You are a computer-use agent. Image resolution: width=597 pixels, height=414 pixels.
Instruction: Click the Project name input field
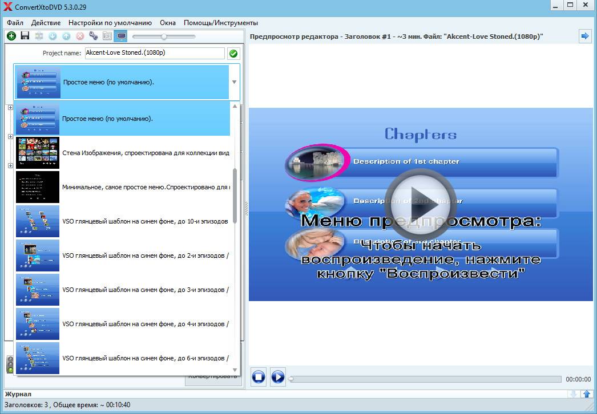pyautogui.click(x=155, y=53)
